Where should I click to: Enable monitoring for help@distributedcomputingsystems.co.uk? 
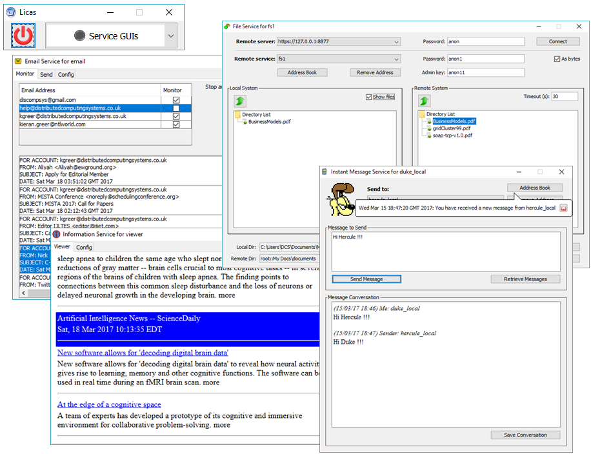[x=175, y=106]
